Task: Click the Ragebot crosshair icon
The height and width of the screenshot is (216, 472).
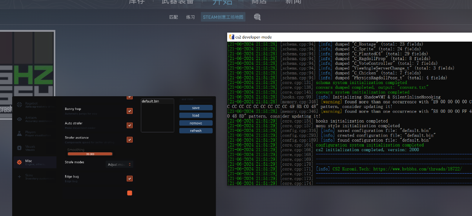Action: click(x=19, y=105)
